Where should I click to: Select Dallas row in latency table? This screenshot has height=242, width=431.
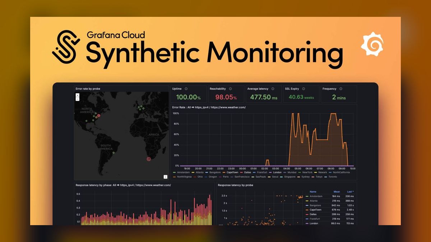click(x=329, y=214)
